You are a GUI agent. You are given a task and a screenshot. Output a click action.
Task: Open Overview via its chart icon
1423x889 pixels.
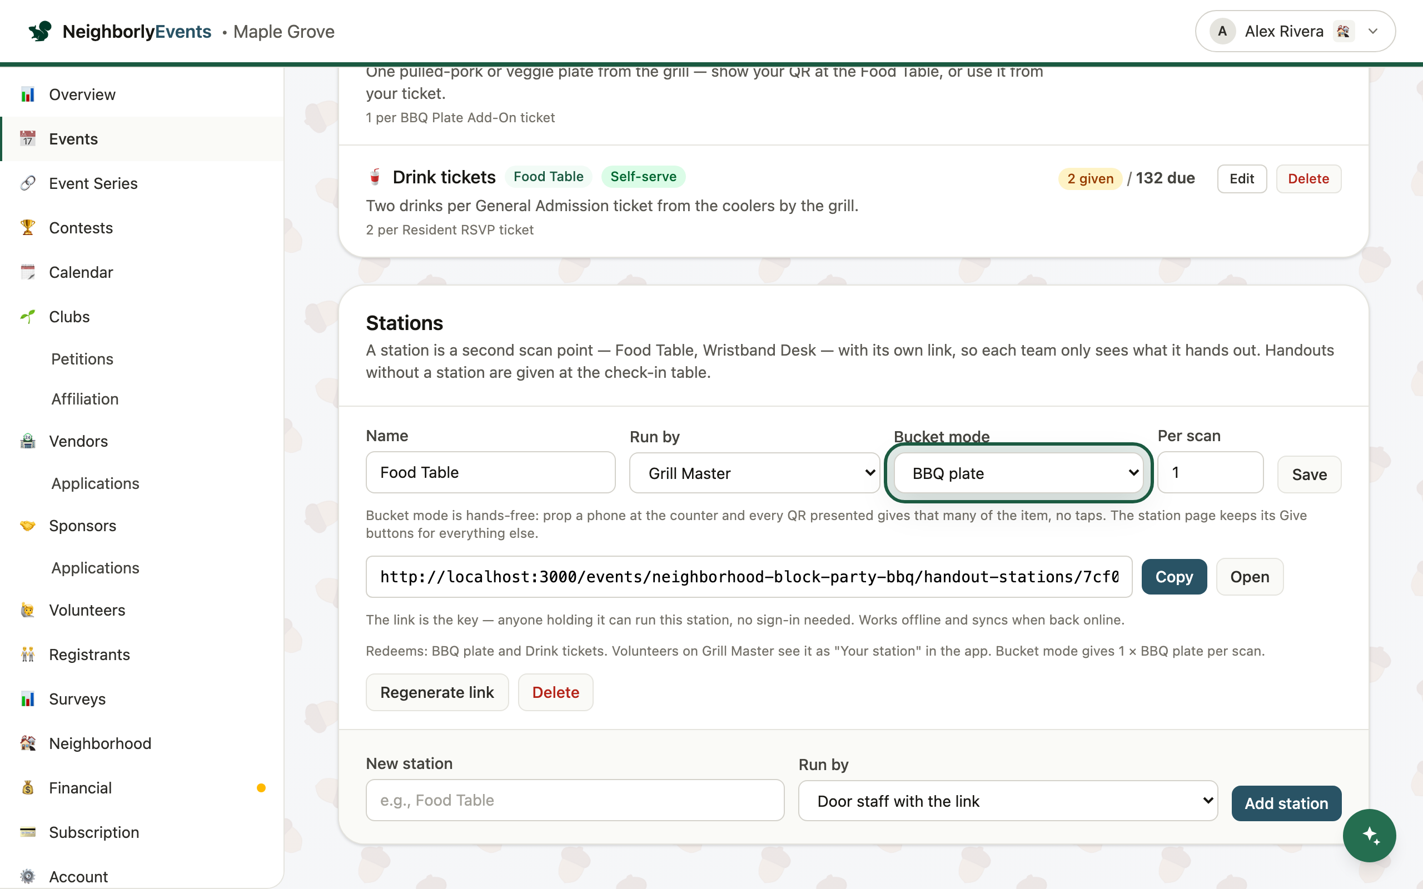click(28, 94)
